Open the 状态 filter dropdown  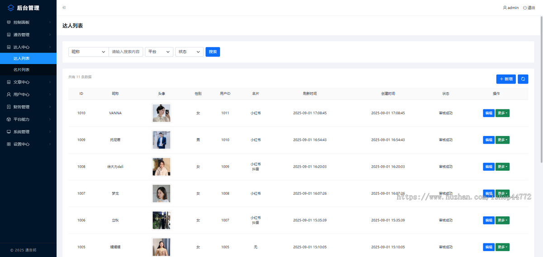[x=190, y=52]
